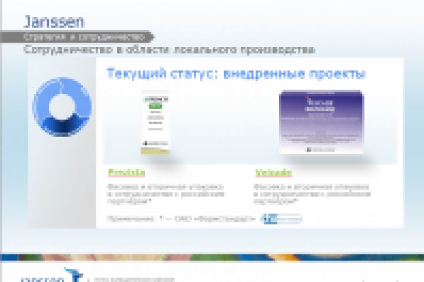The width and height of the screenshot is (424, 282).
Task: Click the green Velcade product label
Action: pos(274,173)
